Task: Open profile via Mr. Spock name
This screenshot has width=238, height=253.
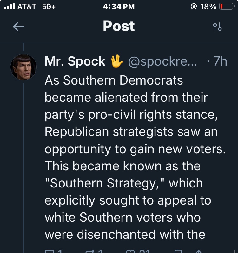Action: point(75,61)
